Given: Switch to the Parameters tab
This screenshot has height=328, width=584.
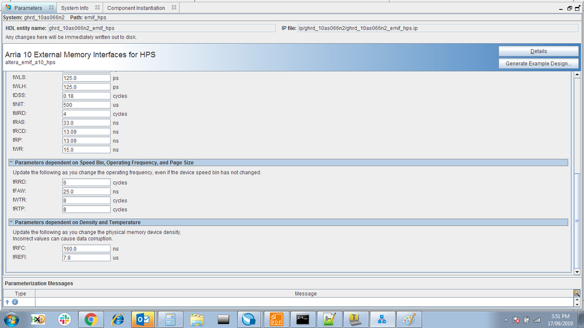Looking at the screenshot, I should click(x=28, y=8).
